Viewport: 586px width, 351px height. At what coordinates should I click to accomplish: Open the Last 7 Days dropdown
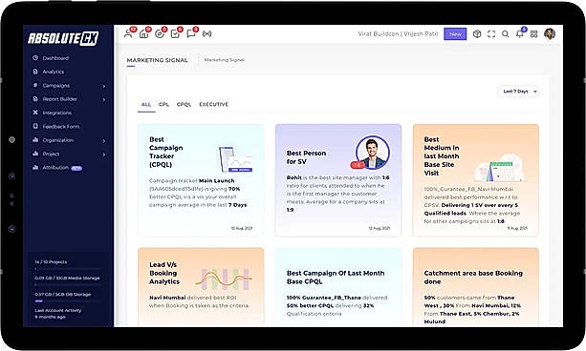519,92
